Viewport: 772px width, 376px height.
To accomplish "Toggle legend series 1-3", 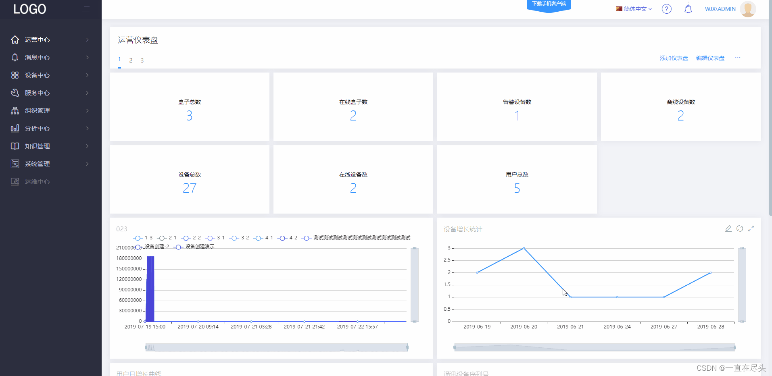I will coord(143,238).
